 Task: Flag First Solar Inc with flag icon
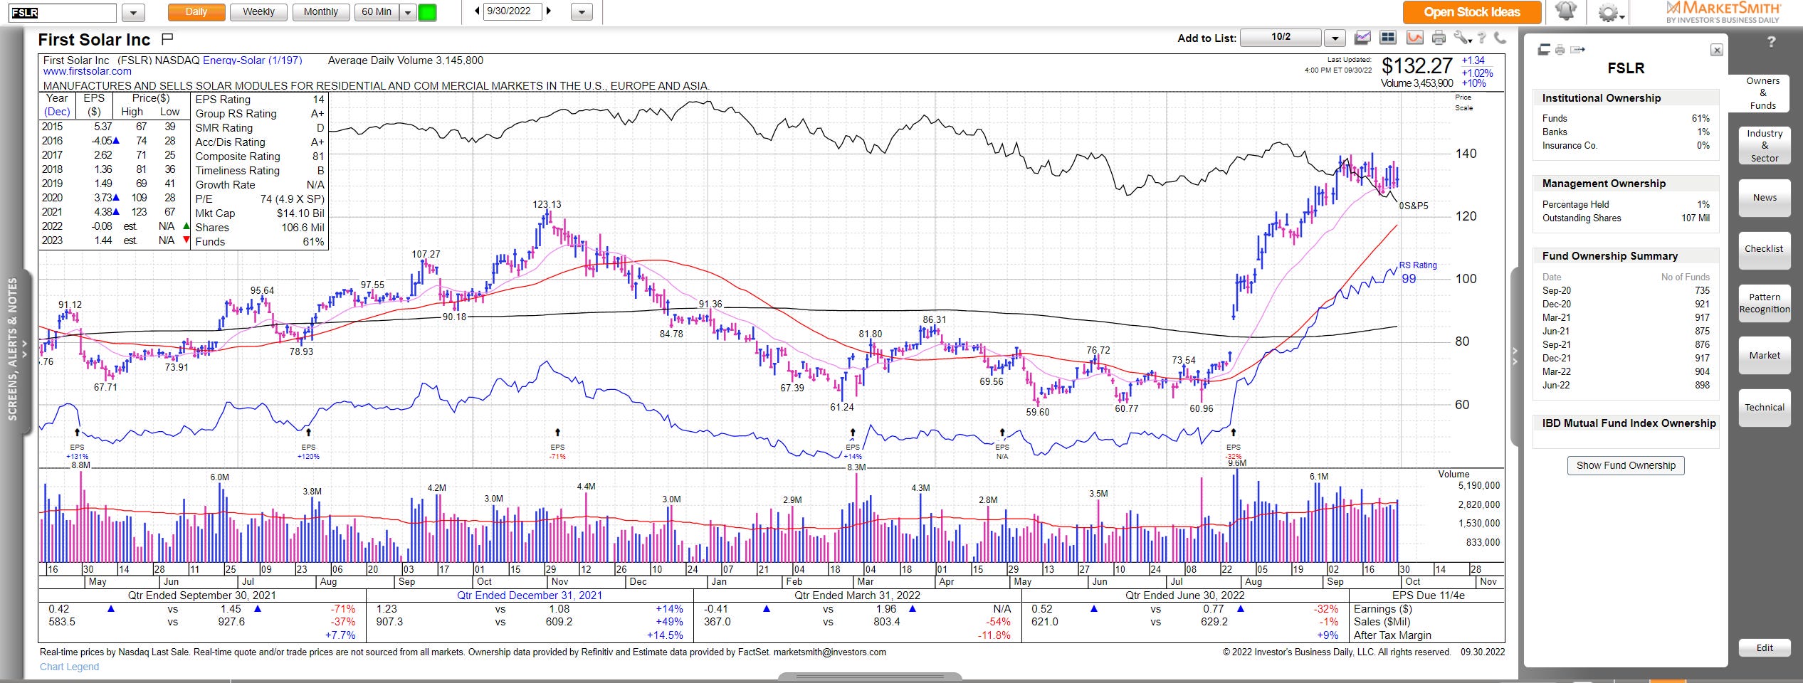pyautogui.click(x=168, y=38)
